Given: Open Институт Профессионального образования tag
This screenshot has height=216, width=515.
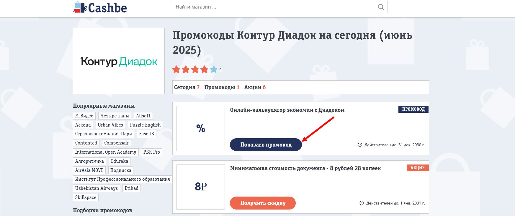Looking at the screenshot, I should [123, 179].
